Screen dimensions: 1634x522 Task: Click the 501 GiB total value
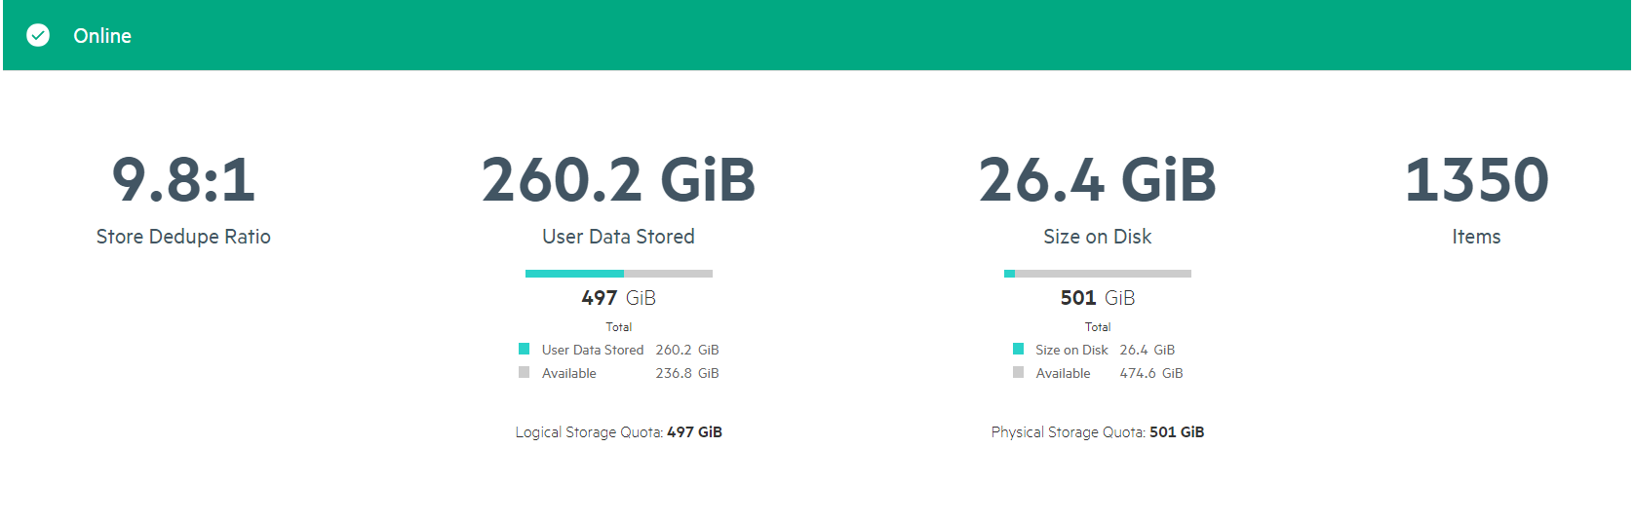click(1097, 298)
